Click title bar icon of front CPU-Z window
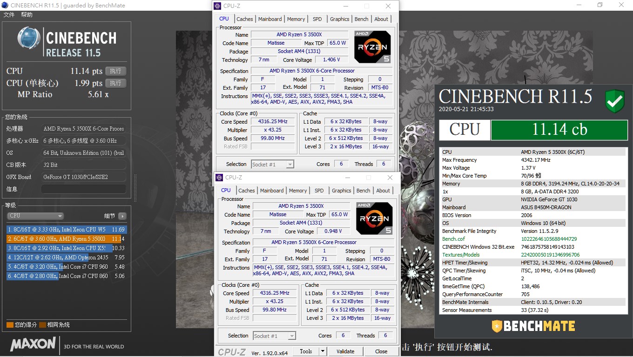The height and width of the screenshot is (357, 633). [220, 178]
